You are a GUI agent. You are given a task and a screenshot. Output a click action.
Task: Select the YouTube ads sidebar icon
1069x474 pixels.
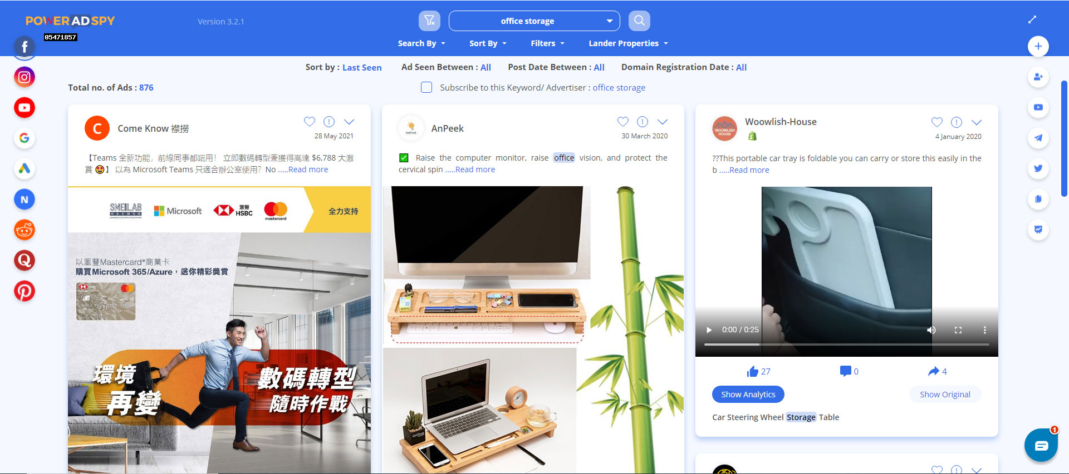pyautogui.click(x=24, y=108)
